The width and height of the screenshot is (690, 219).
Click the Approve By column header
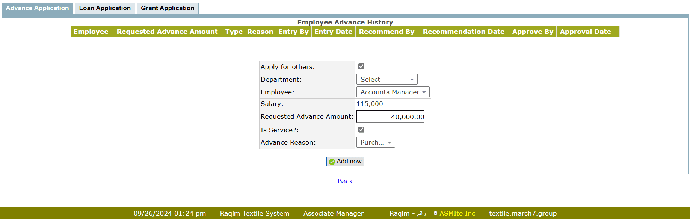533,32
